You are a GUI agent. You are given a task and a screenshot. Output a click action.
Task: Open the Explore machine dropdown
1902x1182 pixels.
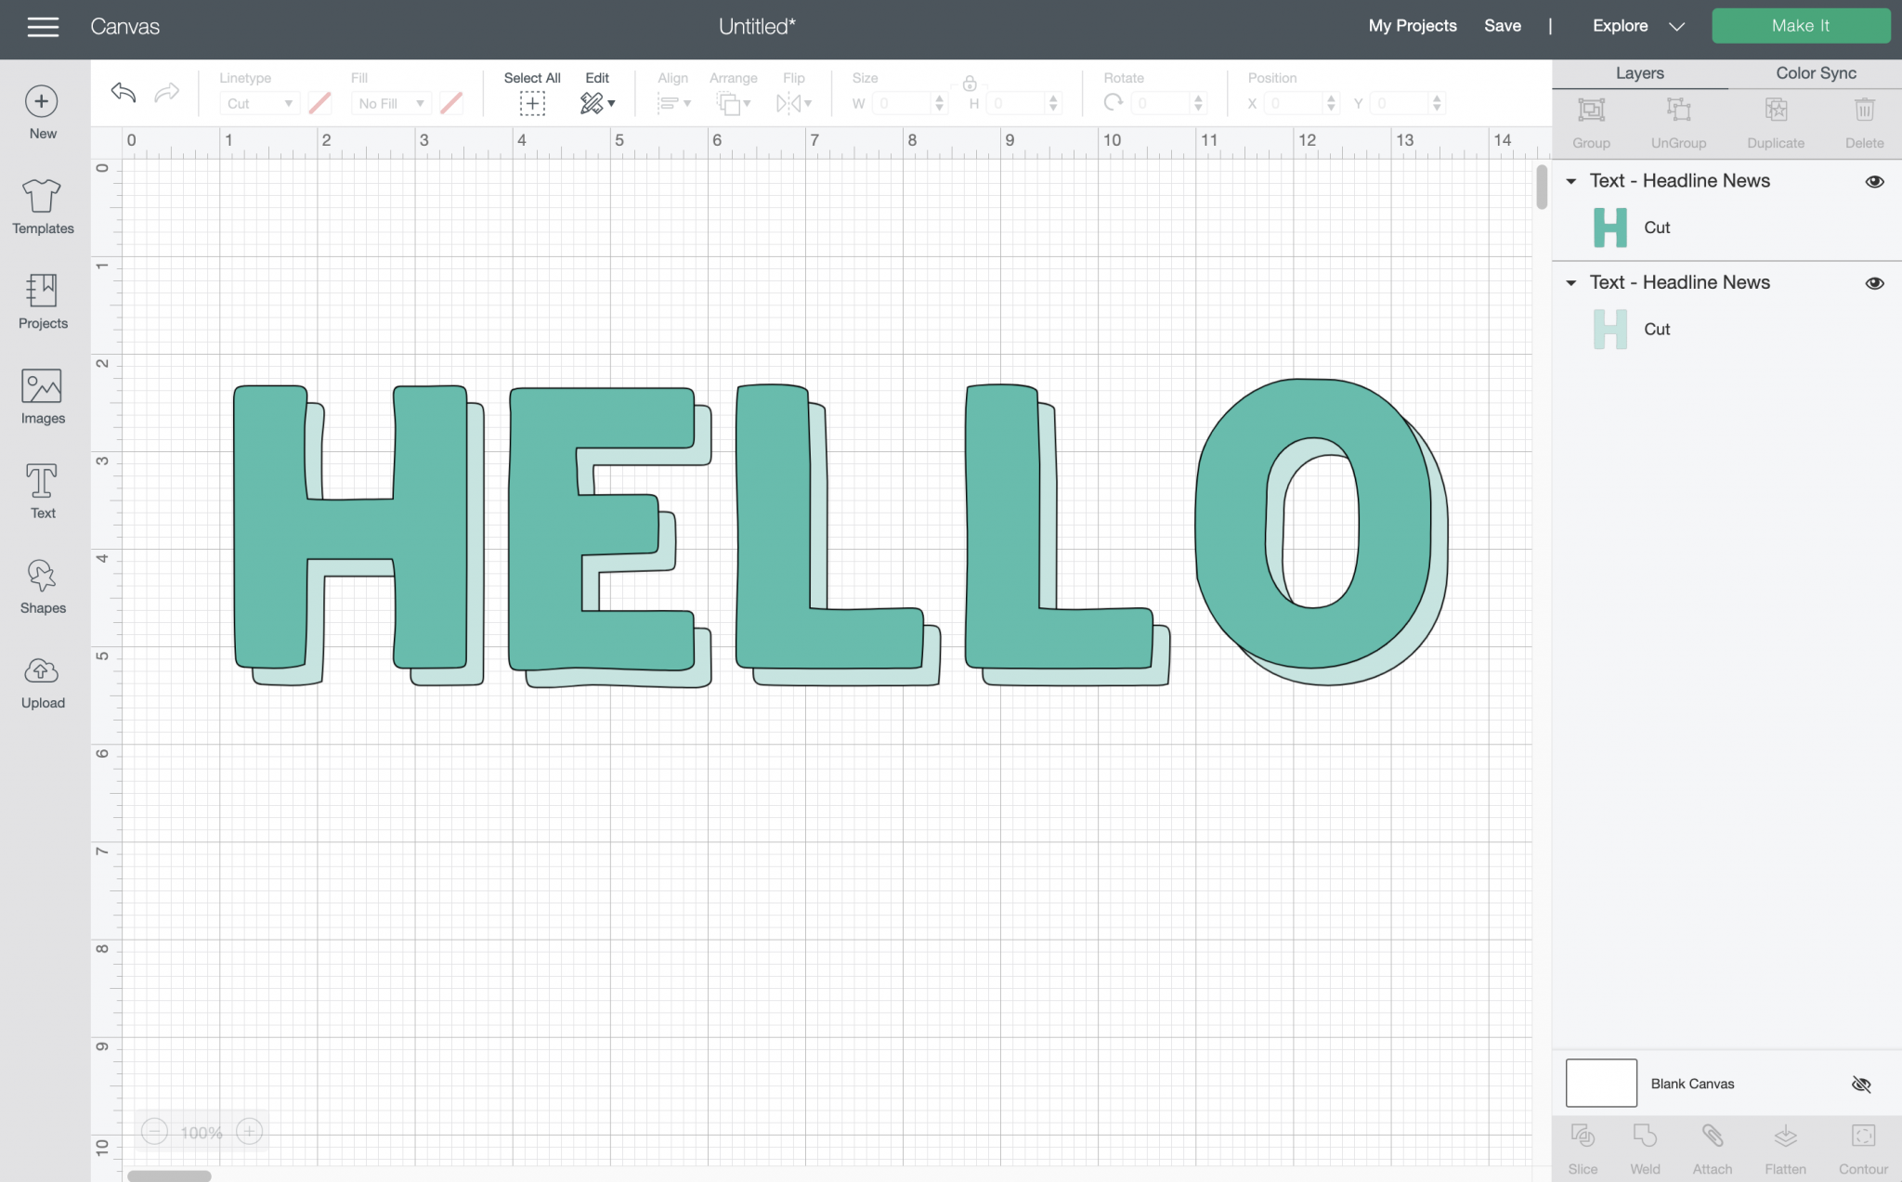pos(1638,26)
